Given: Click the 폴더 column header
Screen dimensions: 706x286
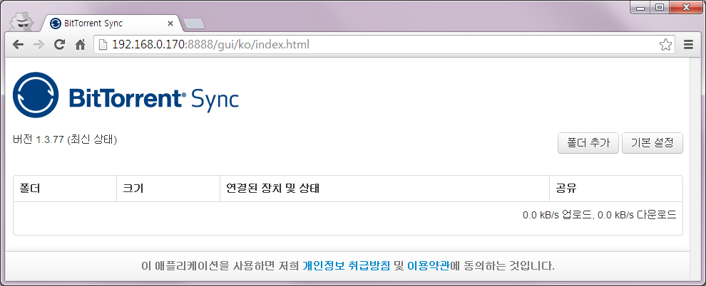Looking at the screenshot, I should [30, 189].
